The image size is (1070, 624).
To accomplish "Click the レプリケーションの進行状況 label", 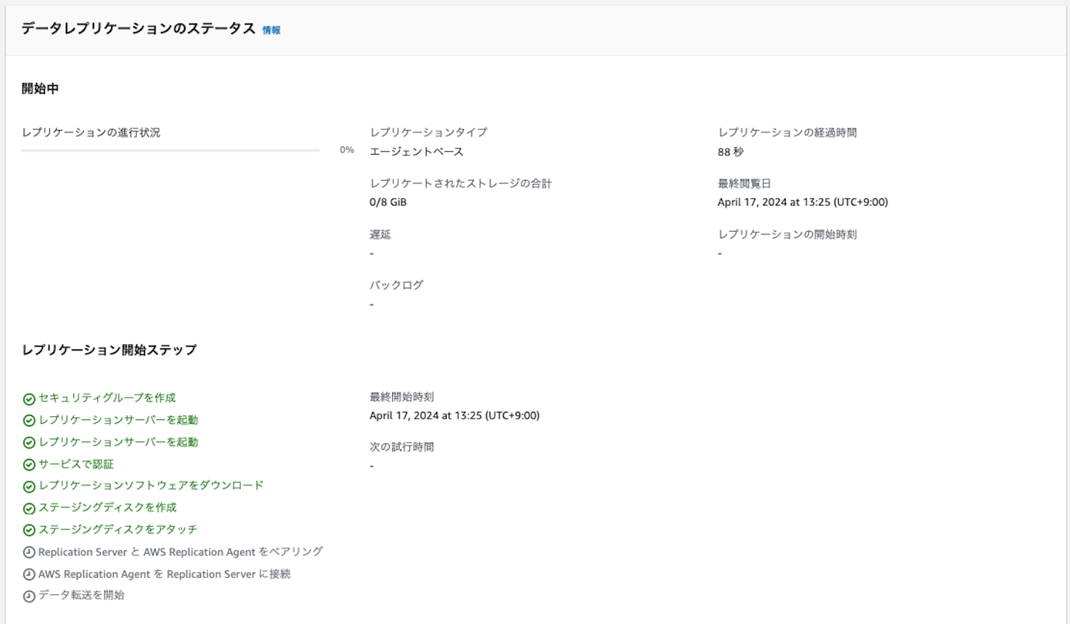I will [x=91, y=133].
